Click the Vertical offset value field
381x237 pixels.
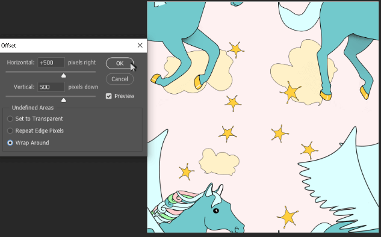pyautogui.click(x=51, y=87)
